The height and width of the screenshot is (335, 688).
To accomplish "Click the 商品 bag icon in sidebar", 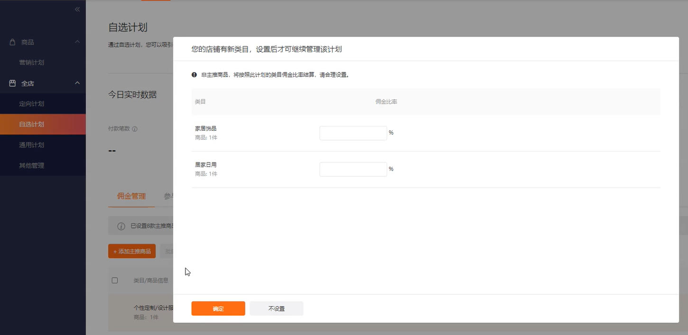I will coord(12,42).
